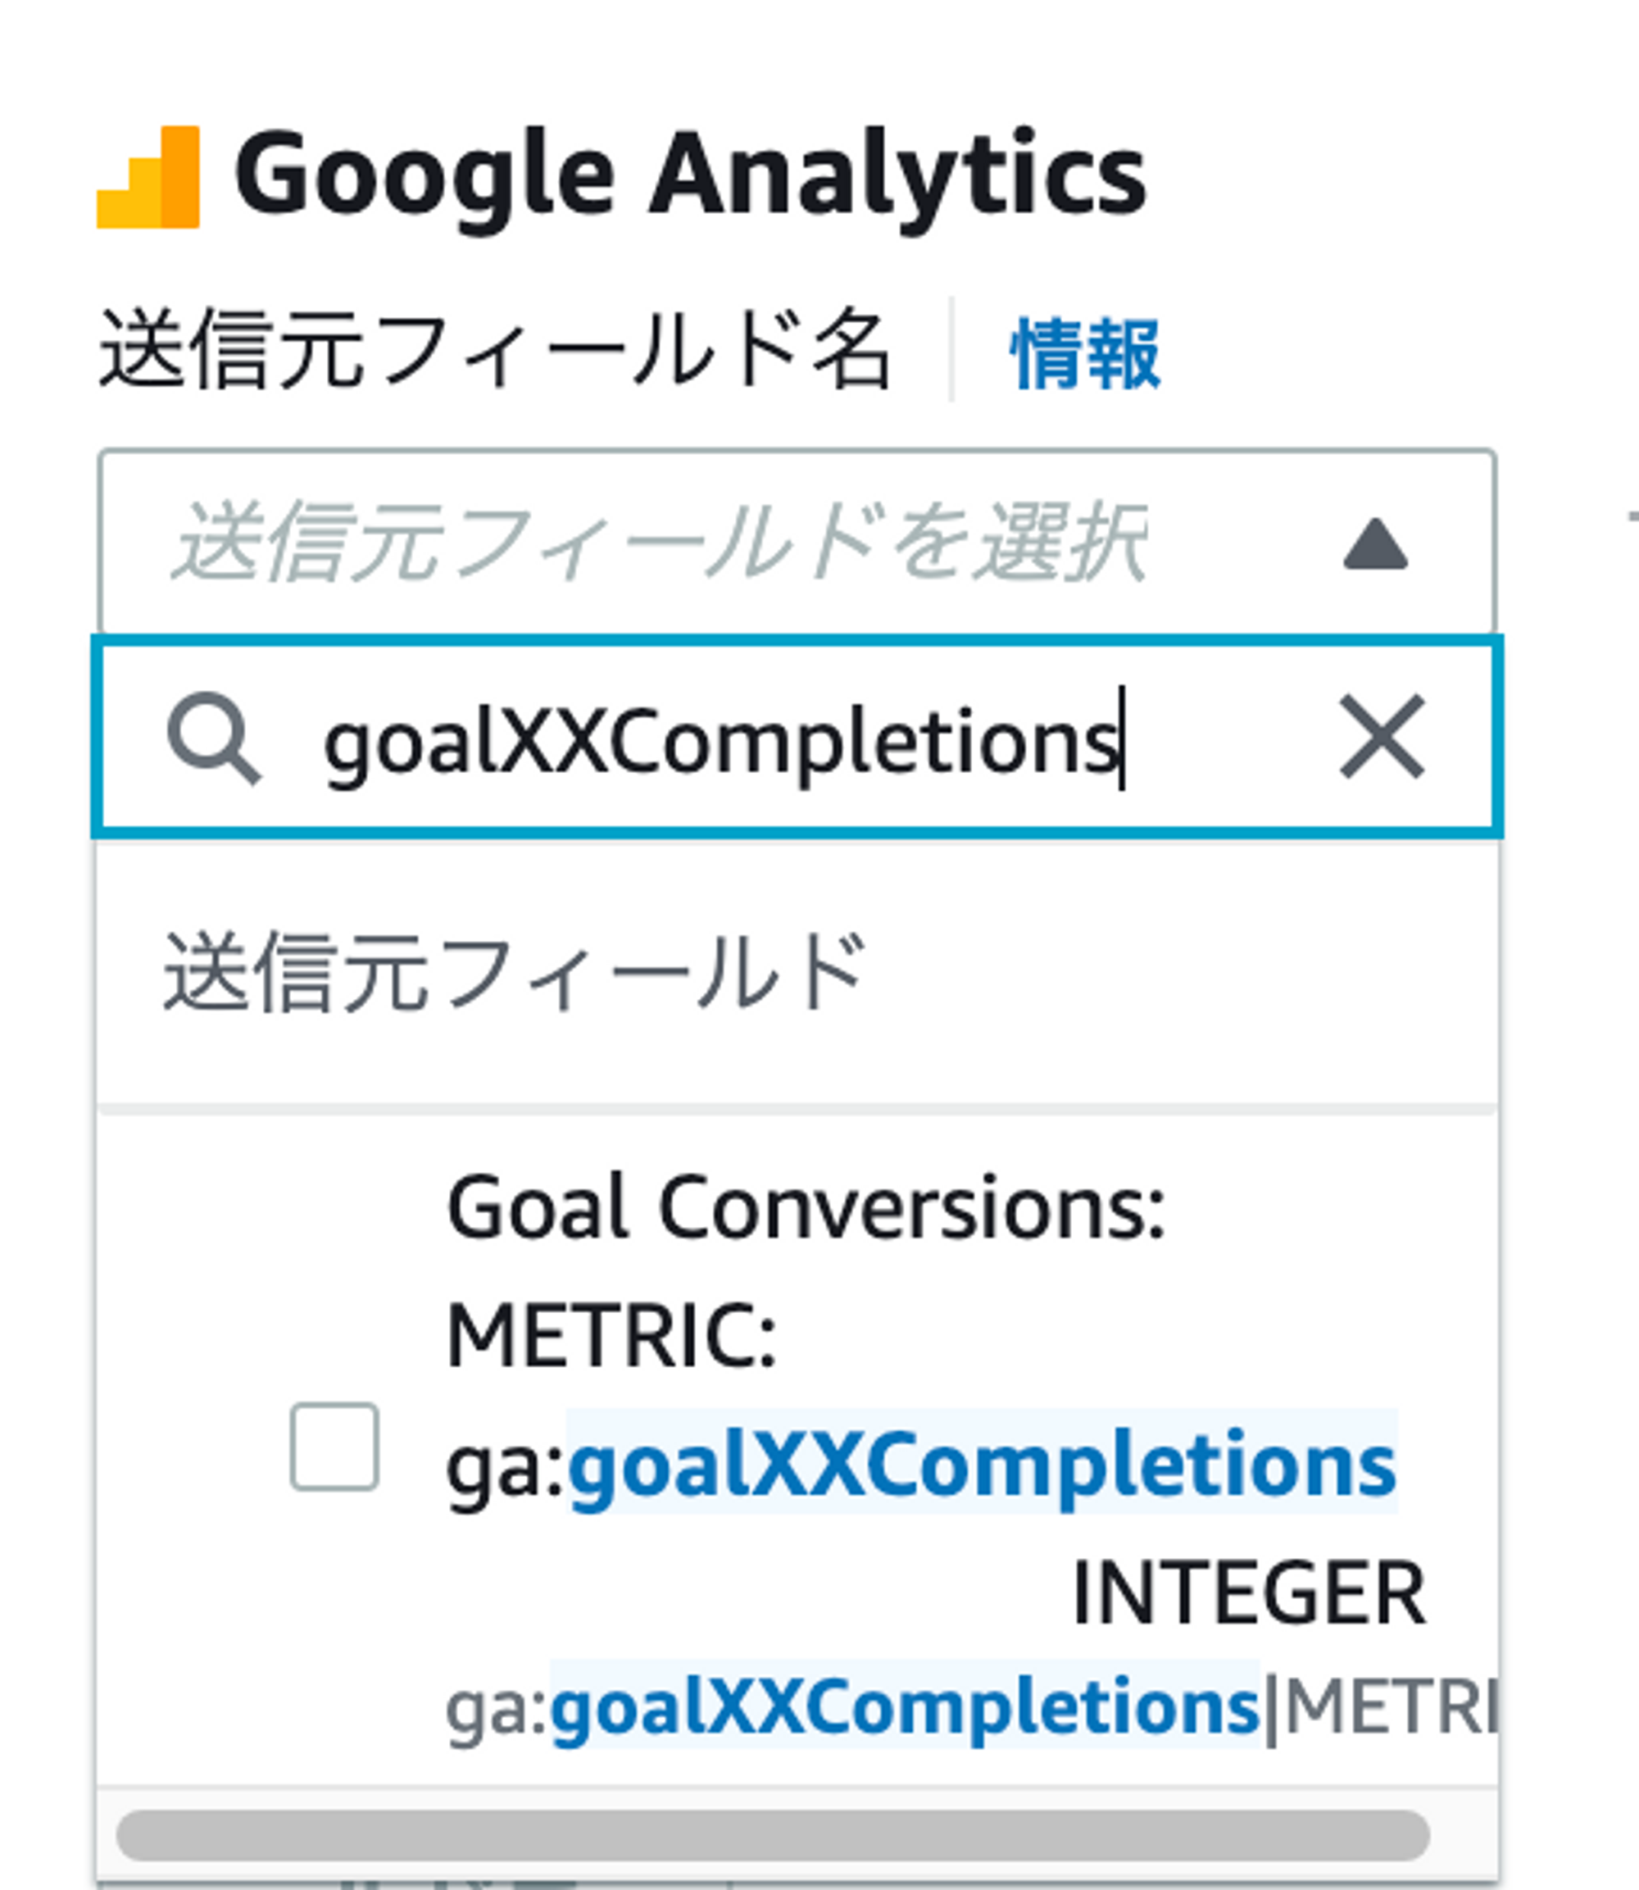Click the INTEGER data type tag
1639x1890 pixels.
coord(1247,1593)
